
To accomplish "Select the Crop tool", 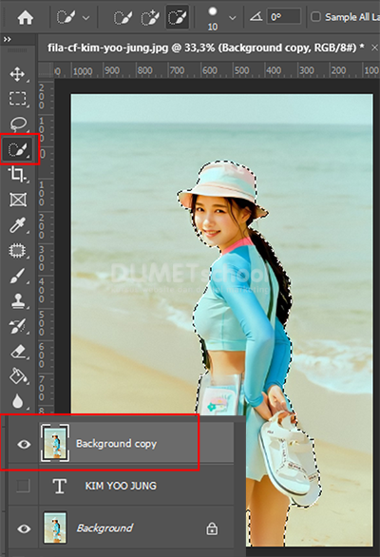I will (17, 174).
